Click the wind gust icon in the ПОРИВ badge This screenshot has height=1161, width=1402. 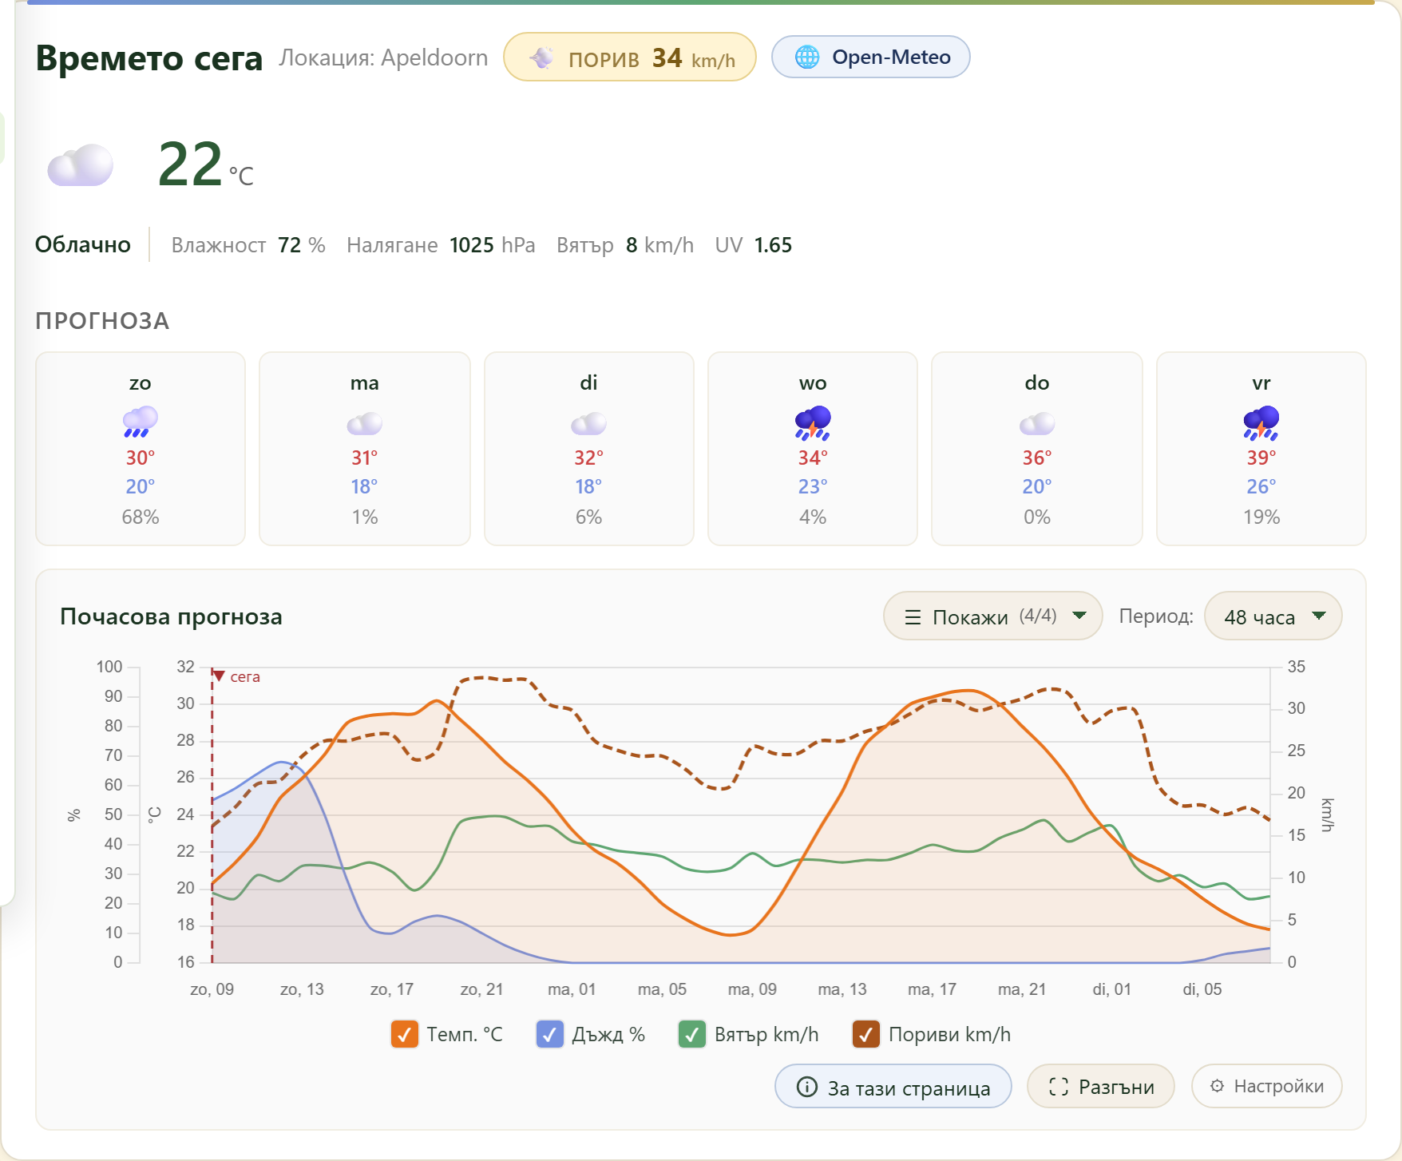(x=542, y=57)
